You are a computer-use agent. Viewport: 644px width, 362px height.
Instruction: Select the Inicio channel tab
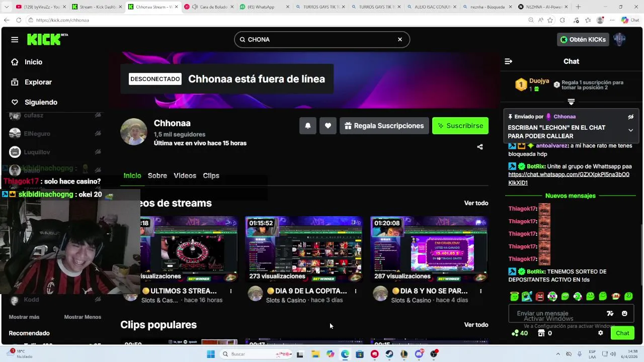tap(132, 175)
